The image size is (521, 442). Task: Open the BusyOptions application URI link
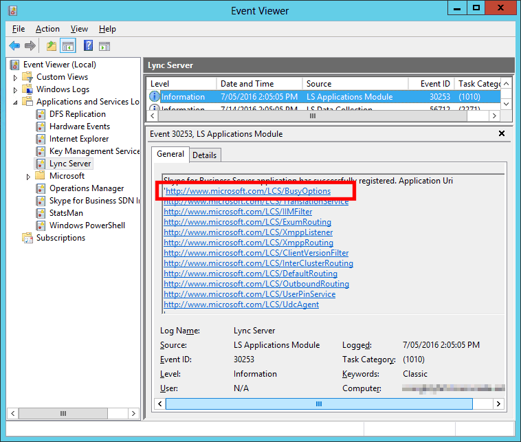248,191
